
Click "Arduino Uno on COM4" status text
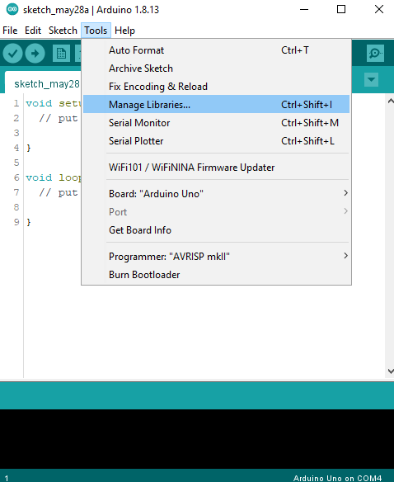coord(337,478)
